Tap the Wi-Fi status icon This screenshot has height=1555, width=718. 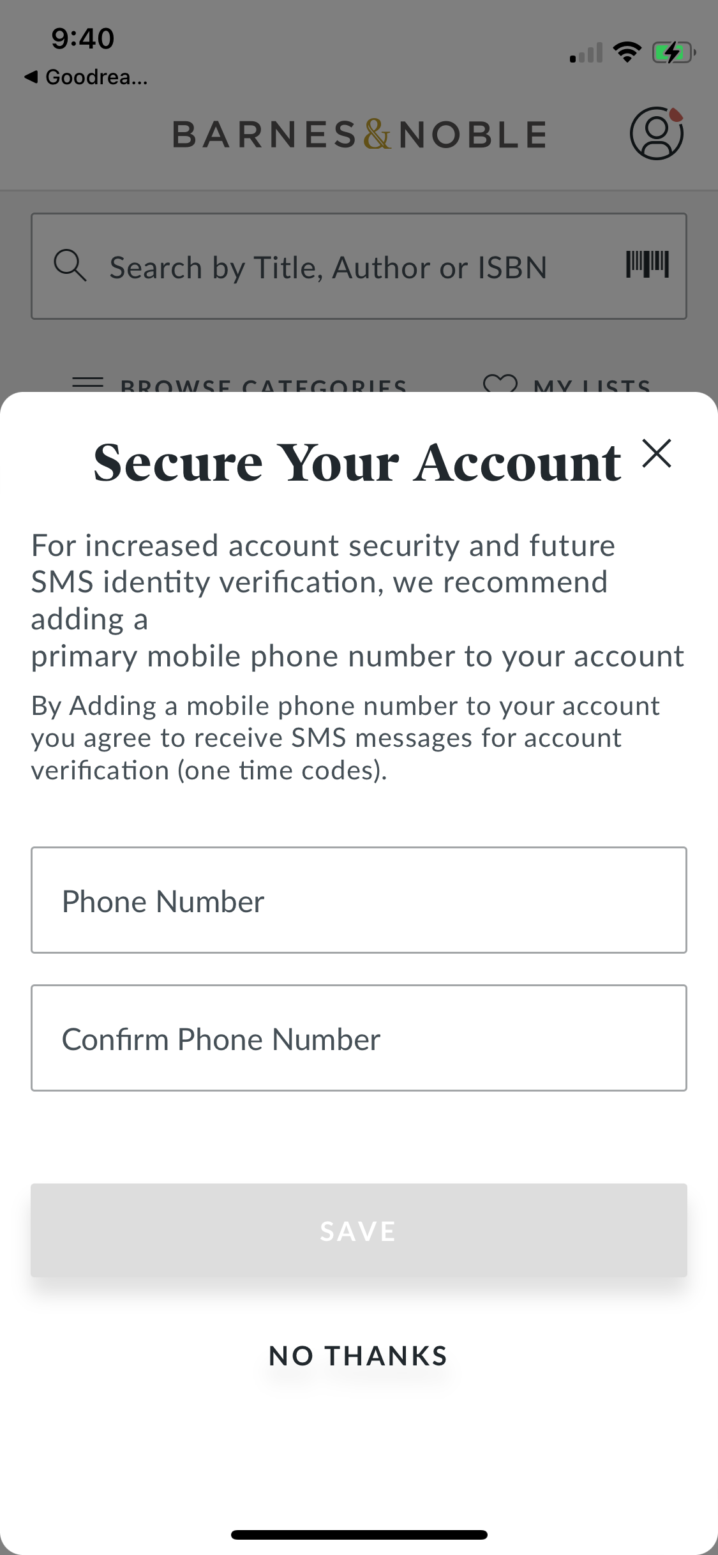(x=627, y=52)
